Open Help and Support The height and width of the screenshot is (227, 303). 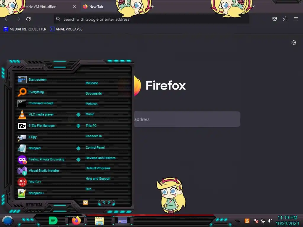point(98,179)
